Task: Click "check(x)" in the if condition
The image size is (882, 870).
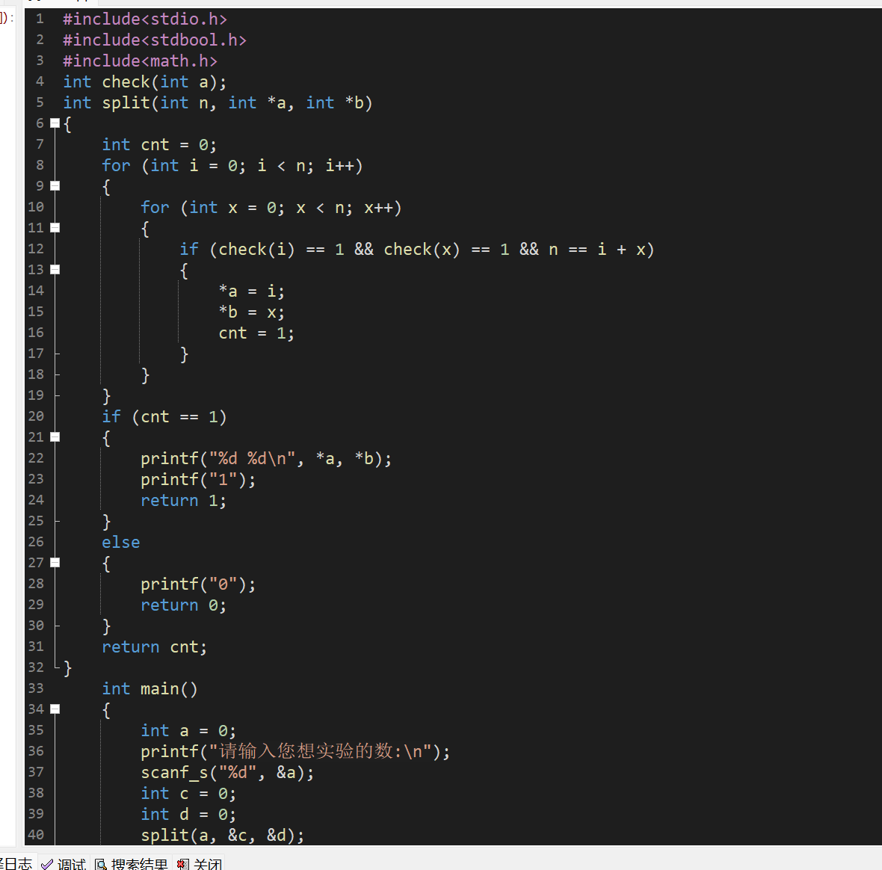Action: (x=422, y=249)
